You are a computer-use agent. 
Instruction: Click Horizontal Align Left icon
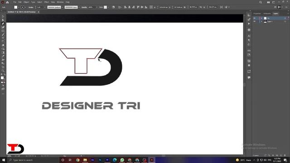[125, 7]
